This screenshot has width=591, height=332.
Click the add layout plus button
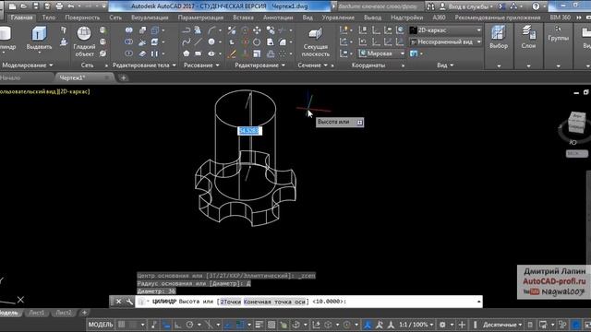tap(84, 313)
